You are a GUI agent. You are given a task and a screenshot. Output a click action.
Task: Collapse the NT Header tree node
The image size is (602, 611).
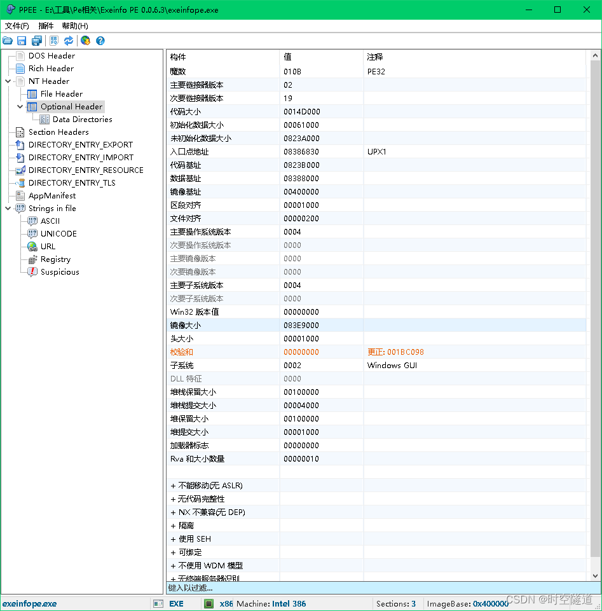pos(8,81)
